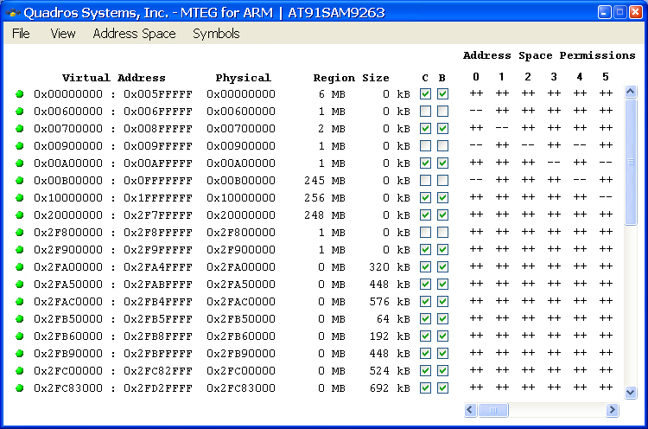Click the green status dot for 0x2FC83000 row
648x429 pixels.
(x=19, y=388)
